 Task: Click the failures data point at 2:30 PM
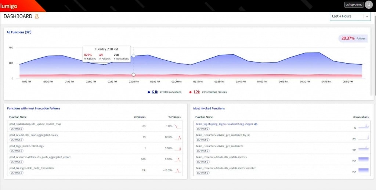click(x=134, y=75)
